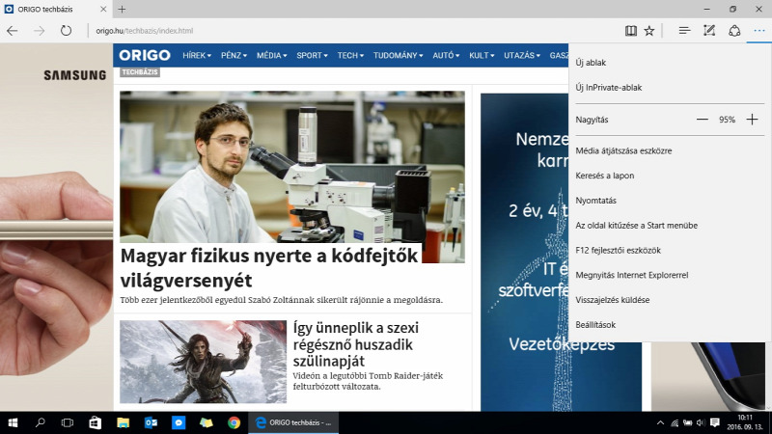Expand the AUTÓ dropdown menu
This screenshot has width=772, height=434.
click(x=446, y=56)
